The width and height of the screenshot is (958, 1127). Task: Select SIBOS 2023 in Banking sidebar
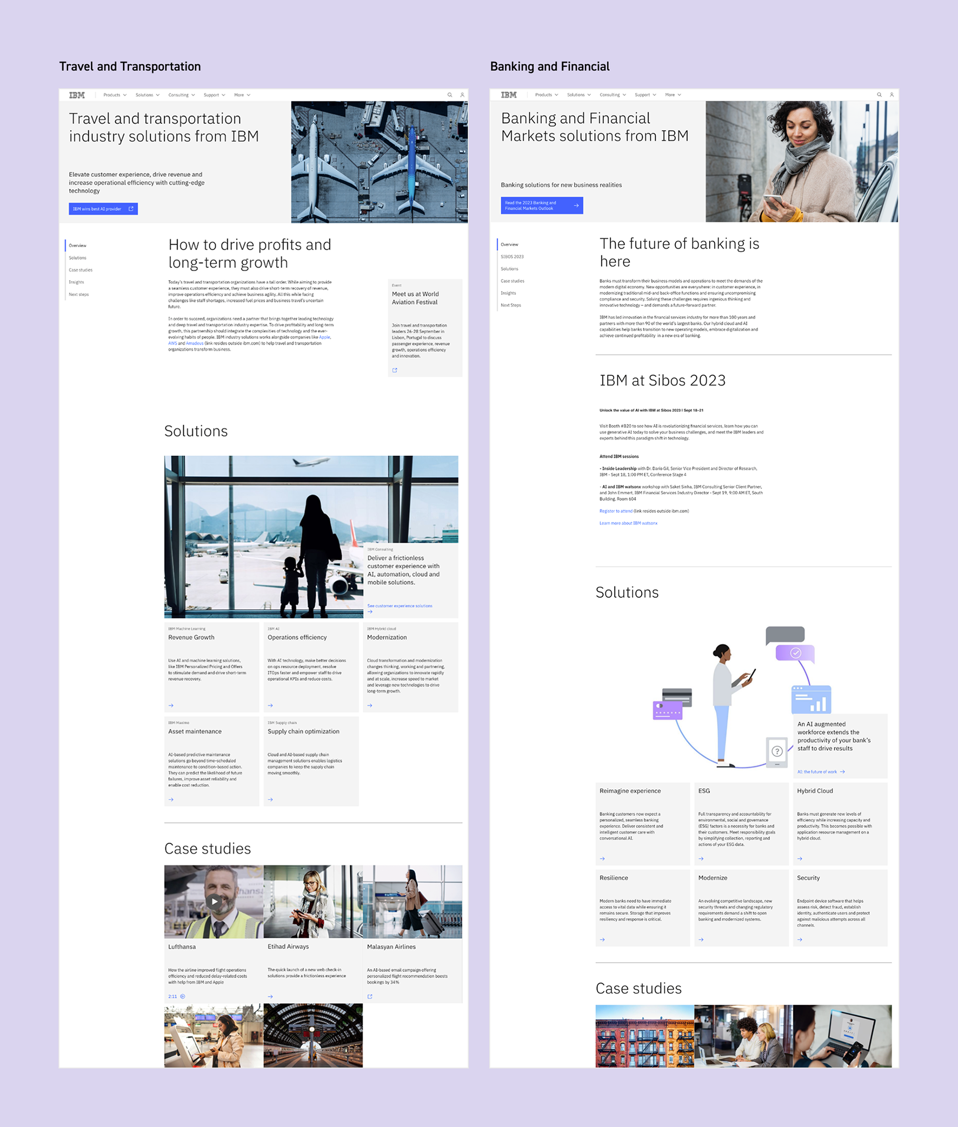(512, 257)
